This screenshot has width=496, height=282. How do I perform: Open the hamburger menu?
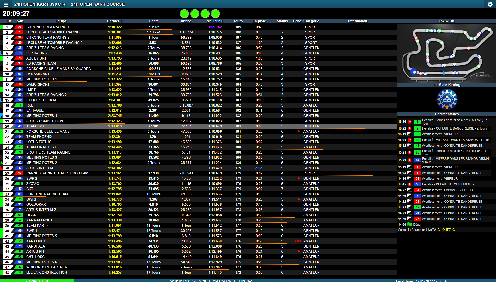[6, 4]
